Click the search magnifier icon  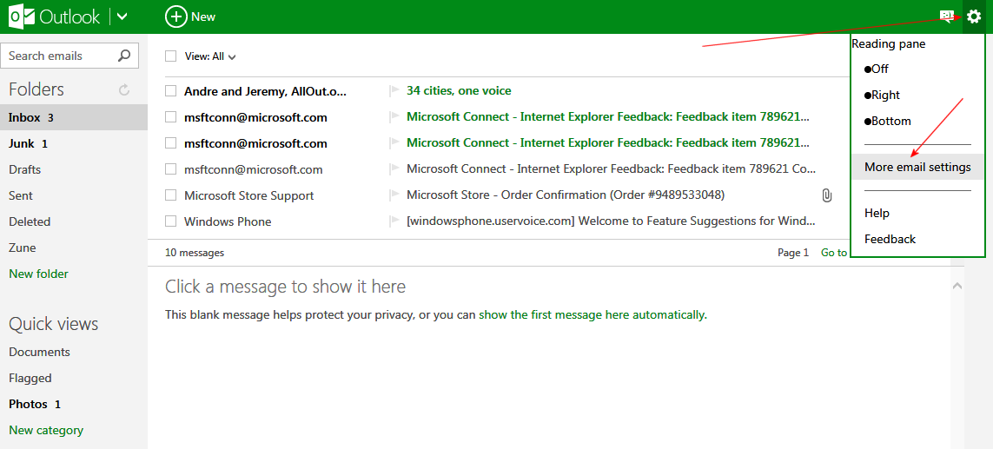125,56
